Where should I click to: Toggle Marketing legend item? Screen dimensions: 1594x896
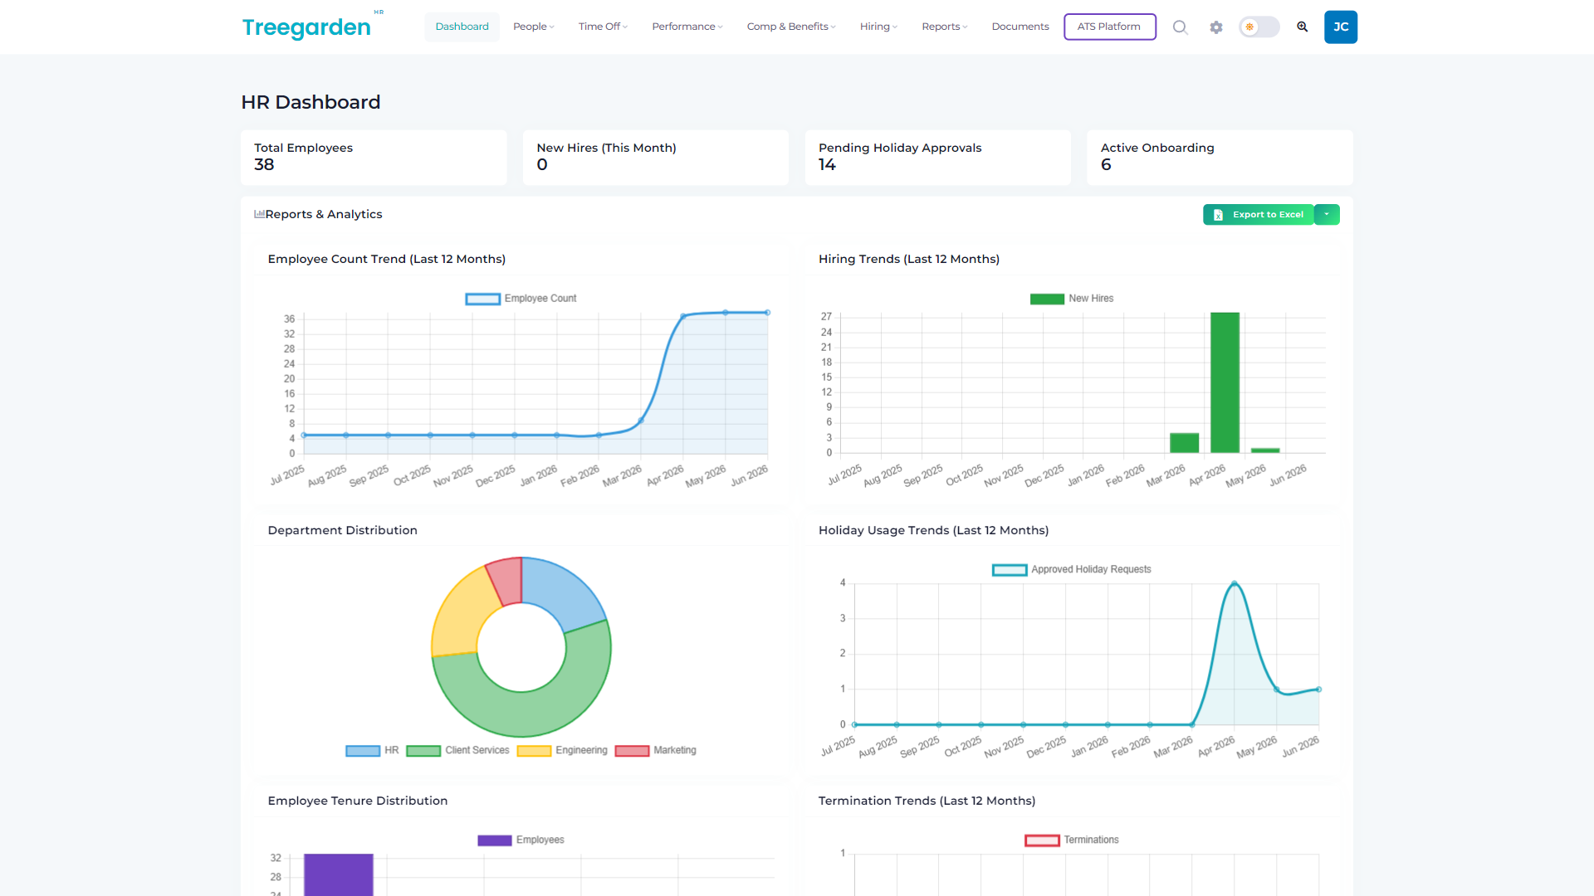656,751
